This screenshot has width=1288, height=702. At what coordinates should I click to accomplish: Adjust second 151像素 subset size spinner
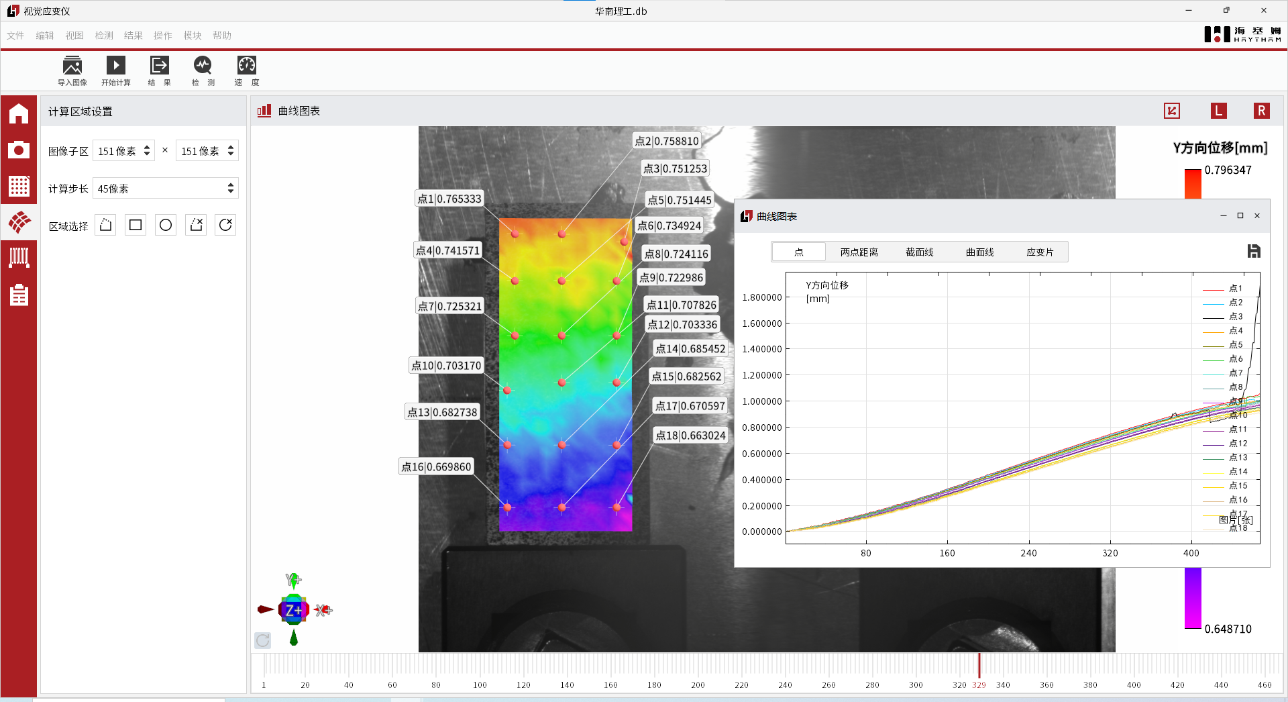point(231,151)
